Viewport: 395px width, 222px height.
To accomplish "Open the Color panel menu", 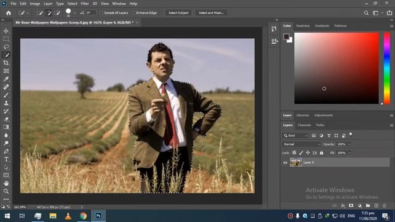I will (391, 26).
